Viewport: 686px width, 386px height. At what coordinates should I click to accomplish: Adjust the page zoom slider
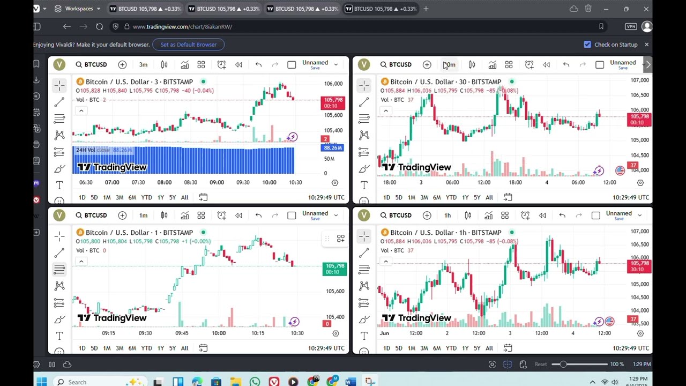[x=581, y=364]
